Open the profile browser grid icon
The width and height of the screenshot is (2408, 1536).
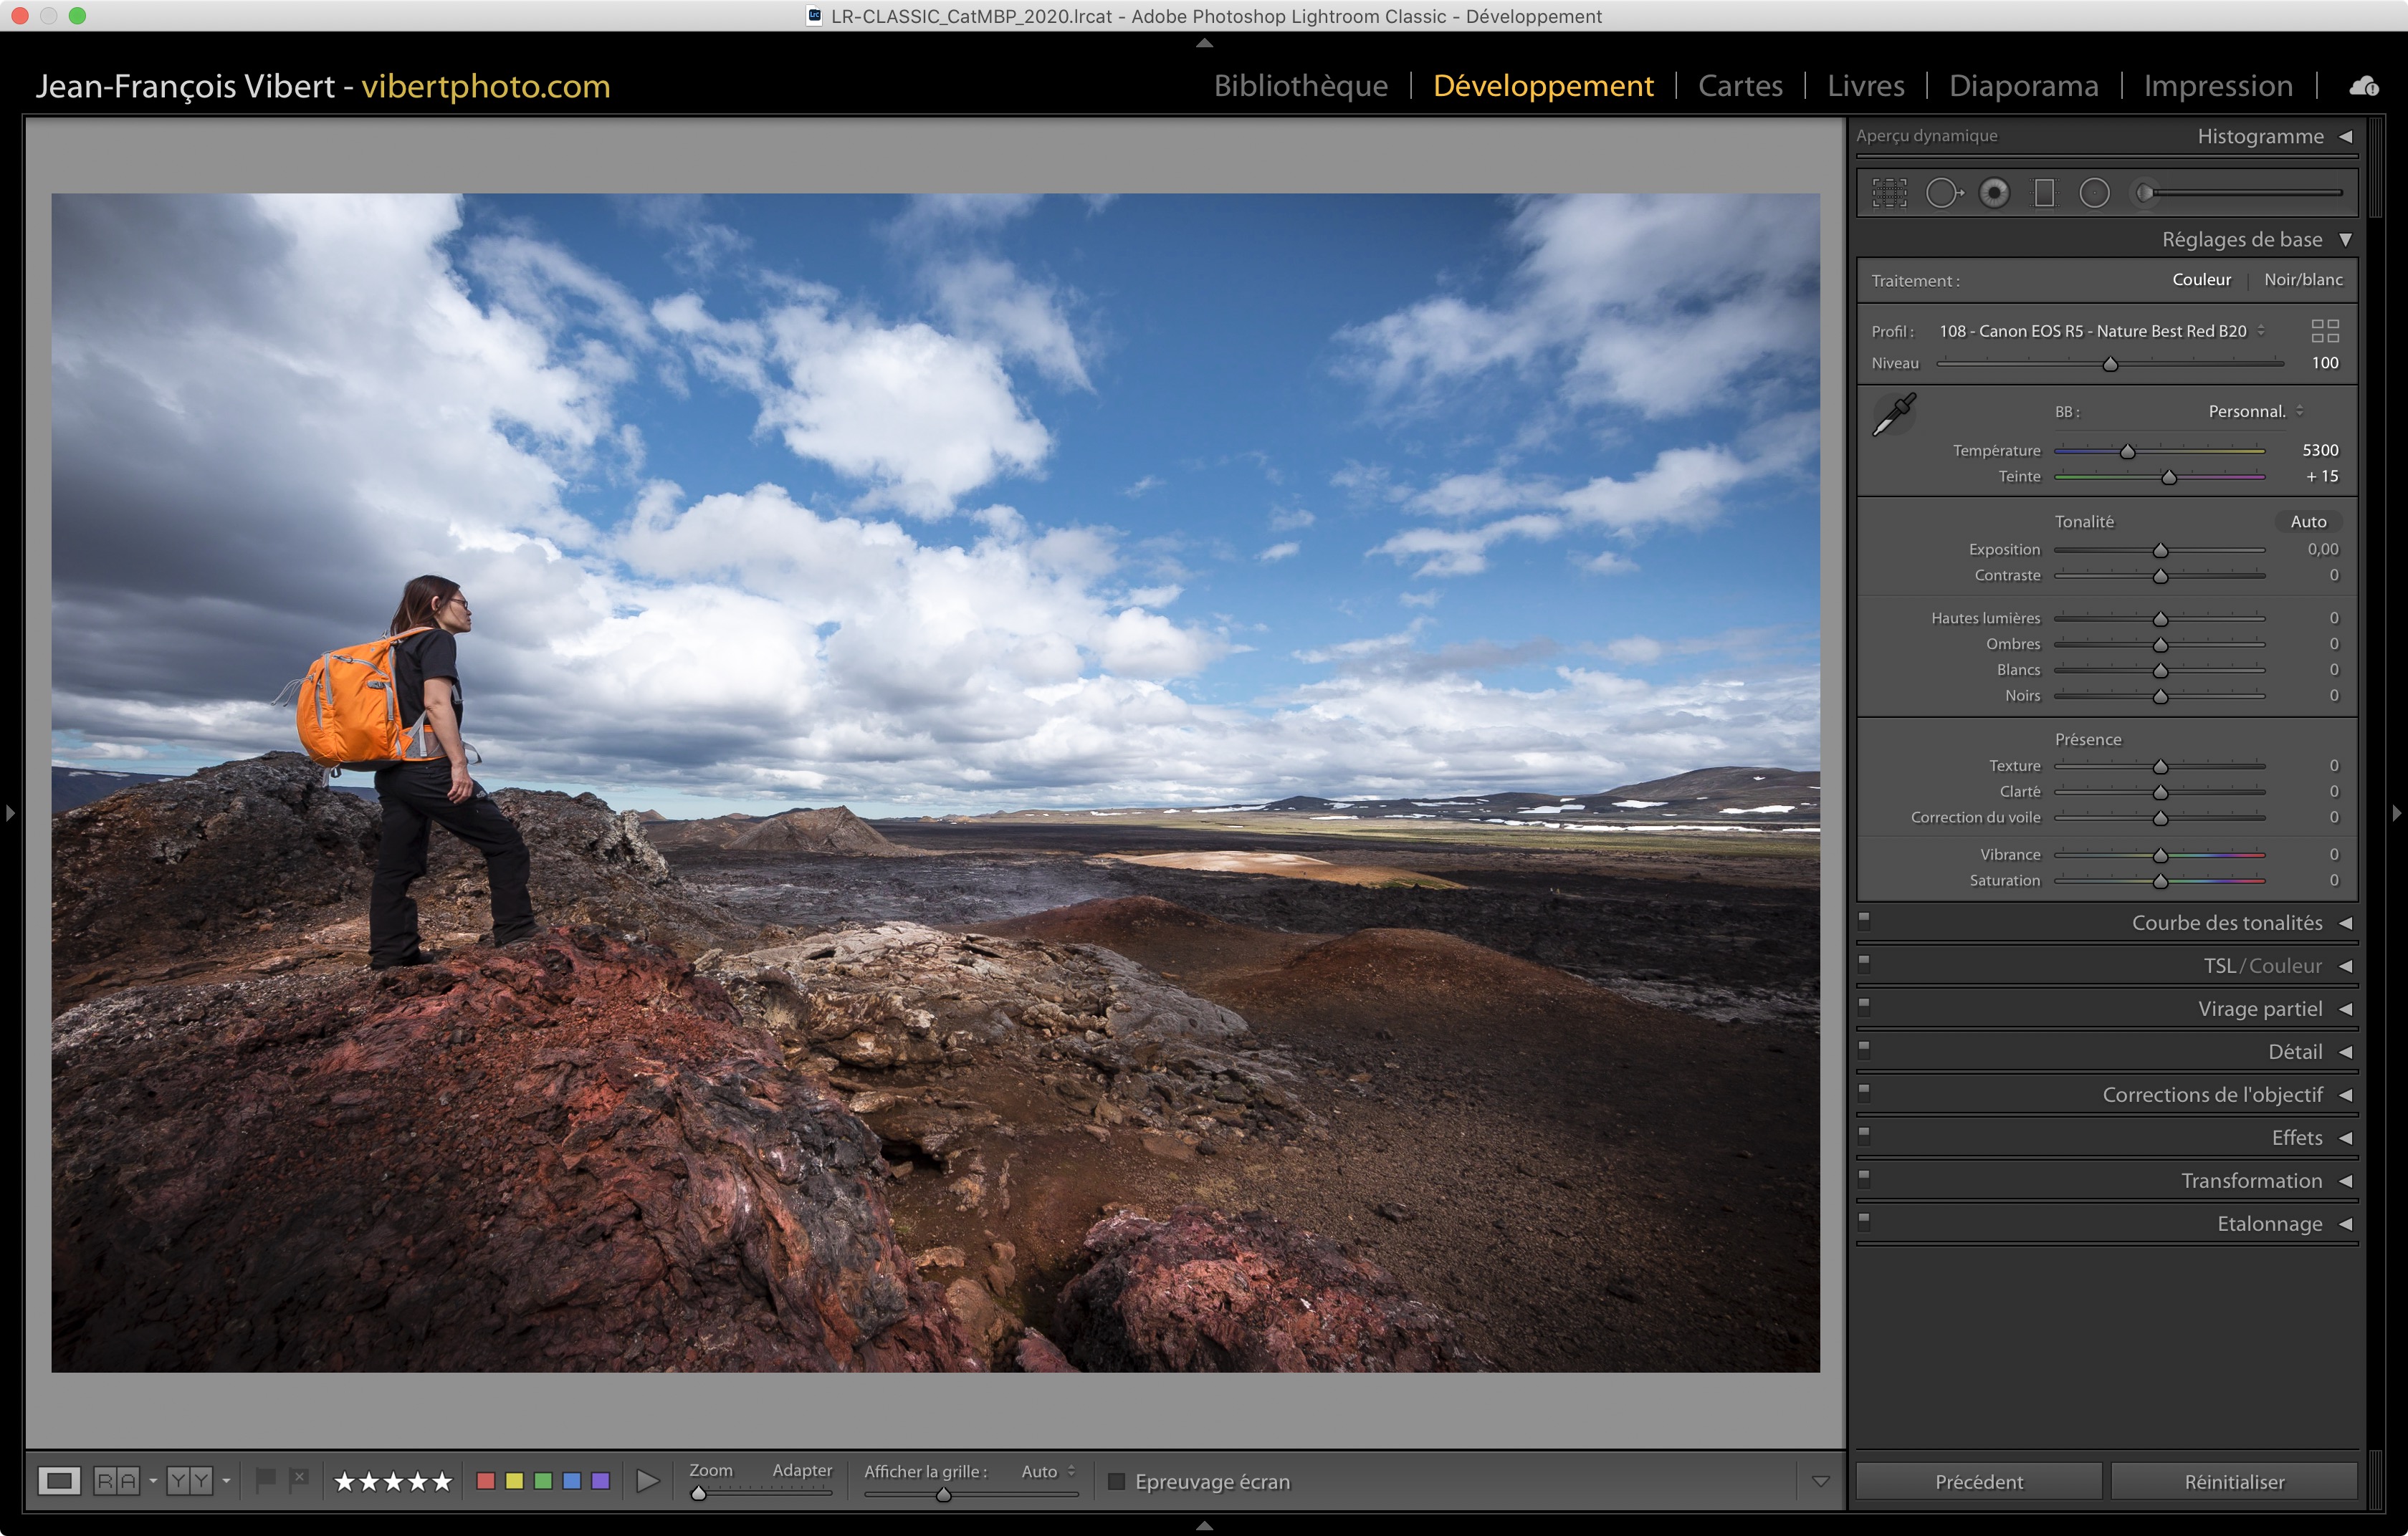coord(2325,331)
